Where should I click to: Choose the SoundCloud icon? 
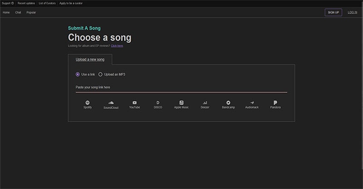pyautogui.click(x=111, y=103)
